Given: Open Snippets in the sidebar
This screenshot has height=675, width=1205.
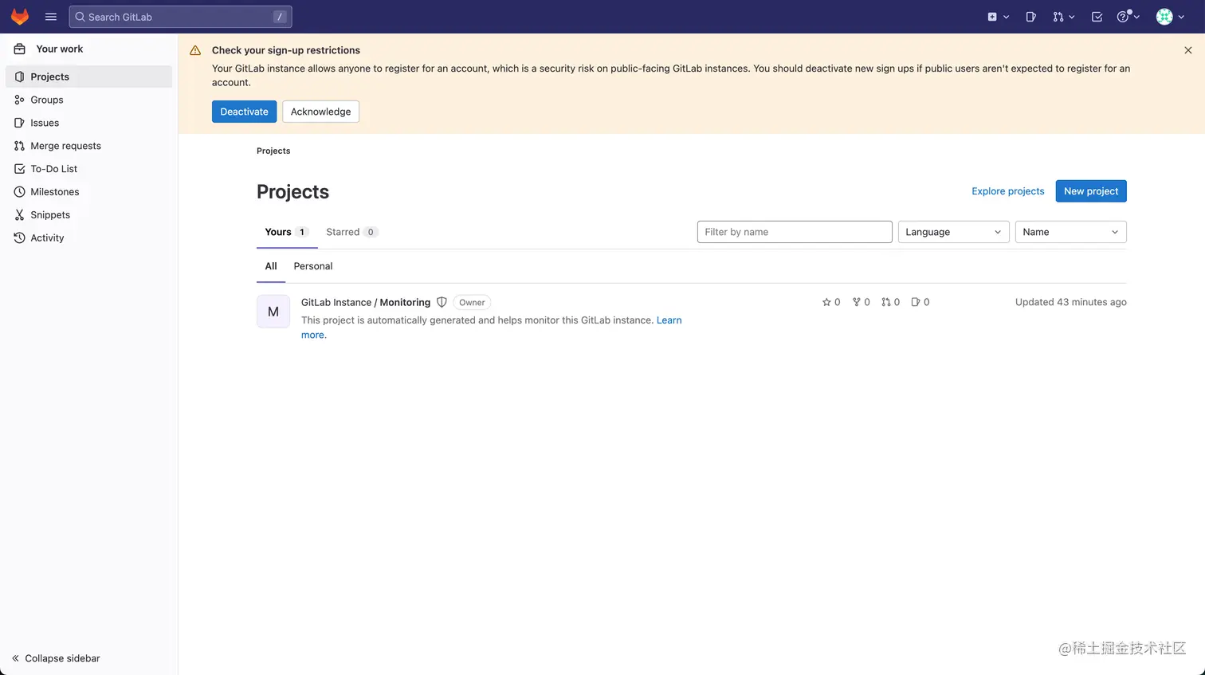Looking at the screenshot, I should (x=89, y=215).
